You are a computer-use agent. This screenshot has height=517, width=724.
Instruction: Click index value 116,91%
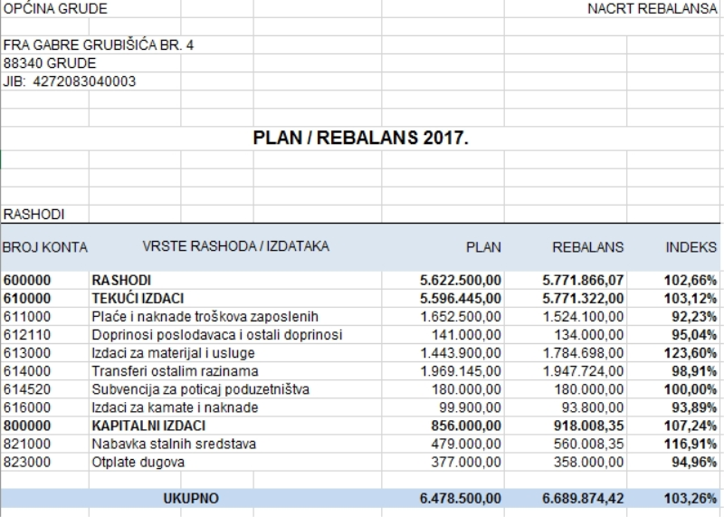691,444
